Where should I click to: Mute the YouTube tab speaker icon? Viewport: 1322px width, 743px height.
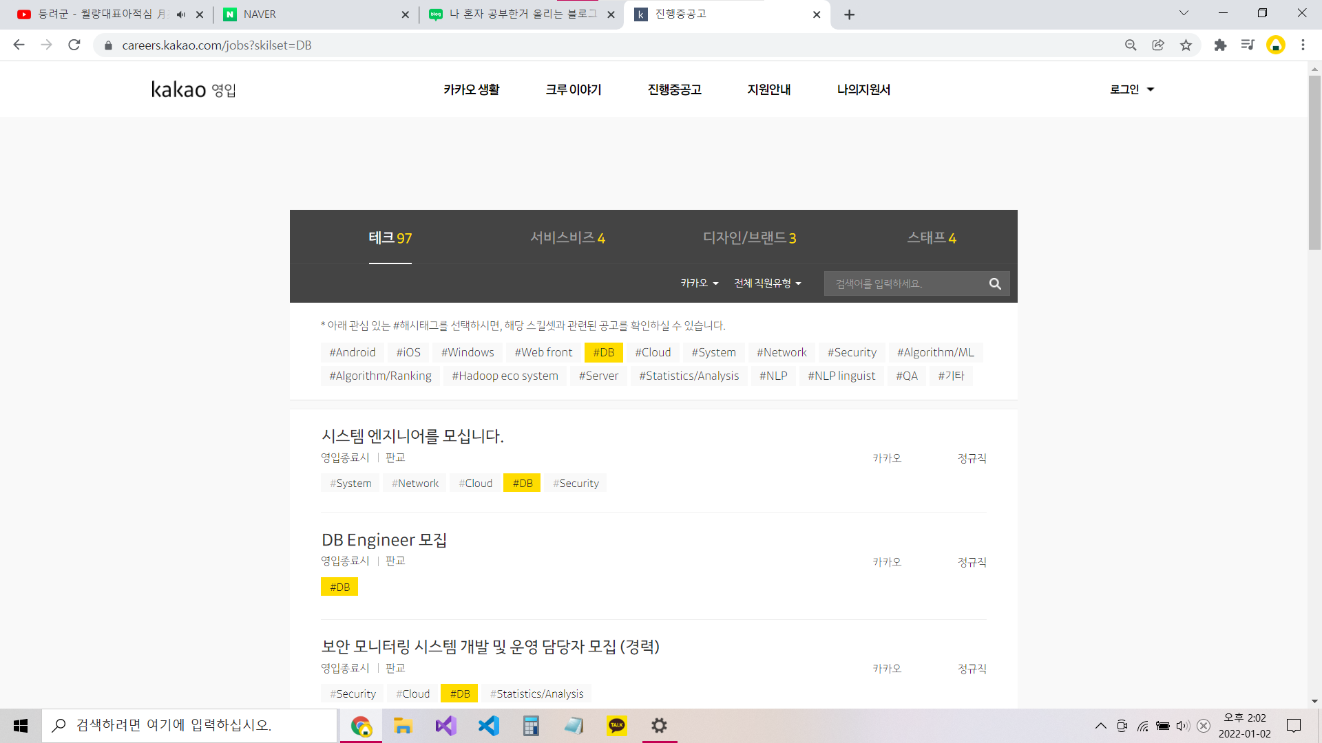click(181, 14)
